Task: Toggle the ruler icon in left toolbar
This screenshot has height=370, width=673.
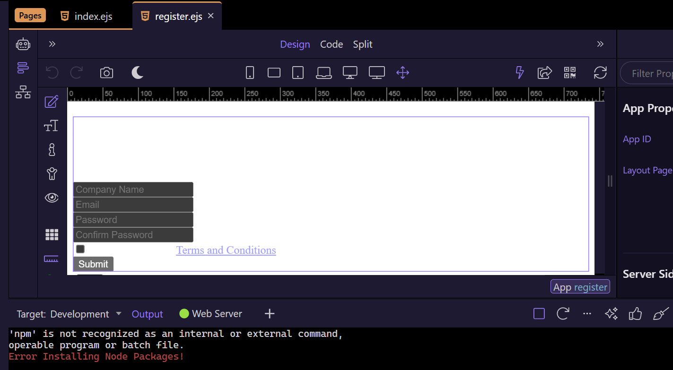Action: 51,258
